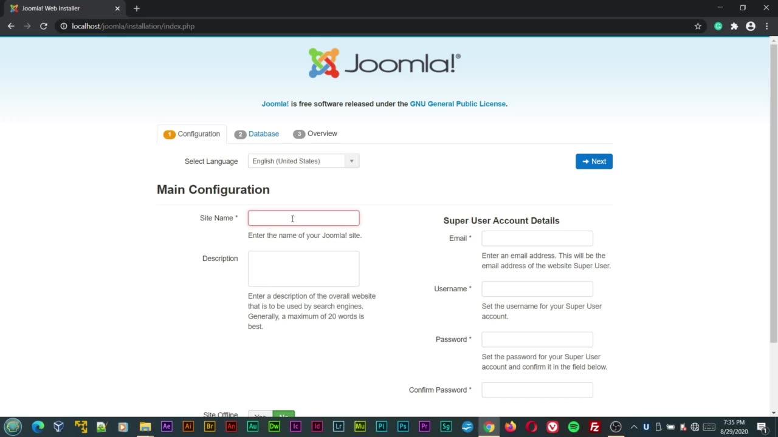Launch Adobe SpeedGrade from the taskbar

(446, 427)
